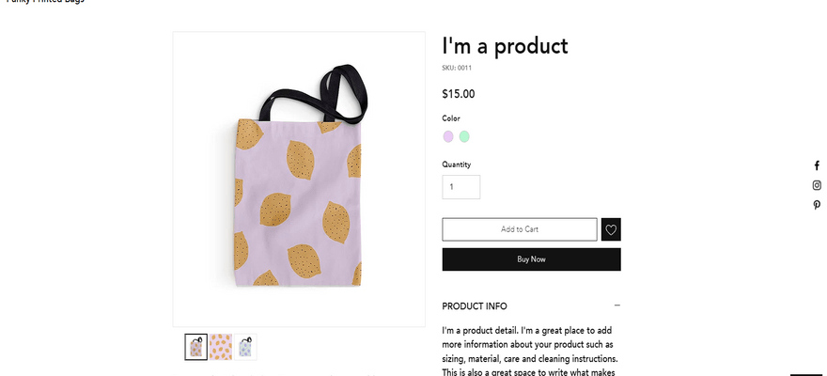Click the Buy Now button
The height and width of the screenshot is (376, 827).
531,259
